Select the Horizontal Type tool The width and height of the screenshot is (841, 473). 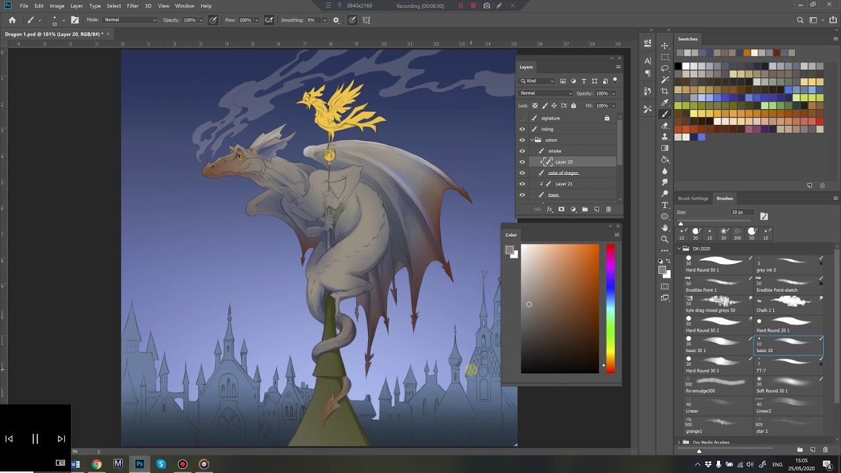point(665,205)
